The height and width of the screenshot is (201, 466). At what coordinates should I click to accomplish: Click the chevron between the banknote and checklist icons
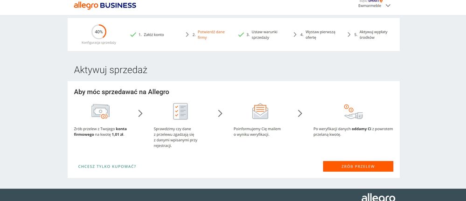point(140,113)
